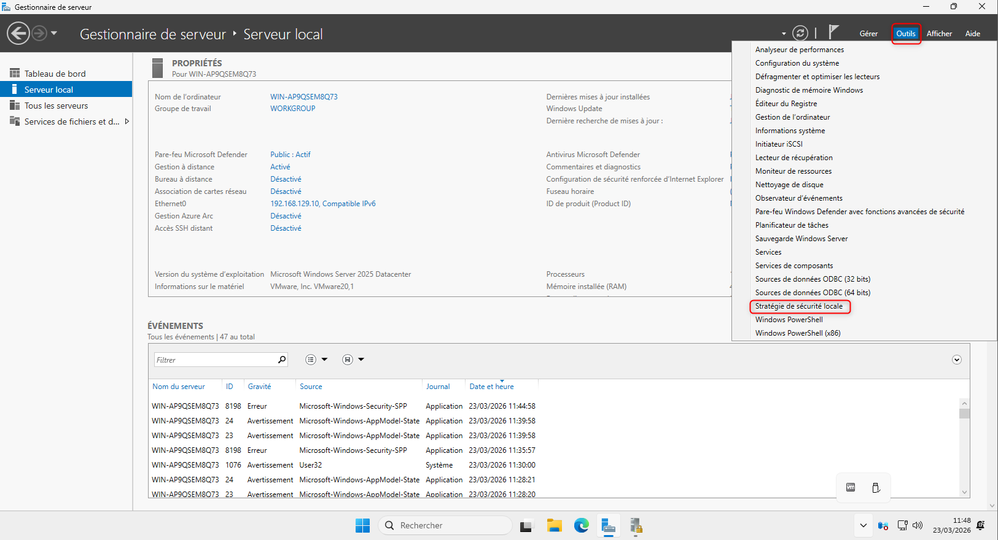The height and width of the screenshot is (540, 998).
Task: Open Gestion de l'ordinateur
Action: [792, 117]
